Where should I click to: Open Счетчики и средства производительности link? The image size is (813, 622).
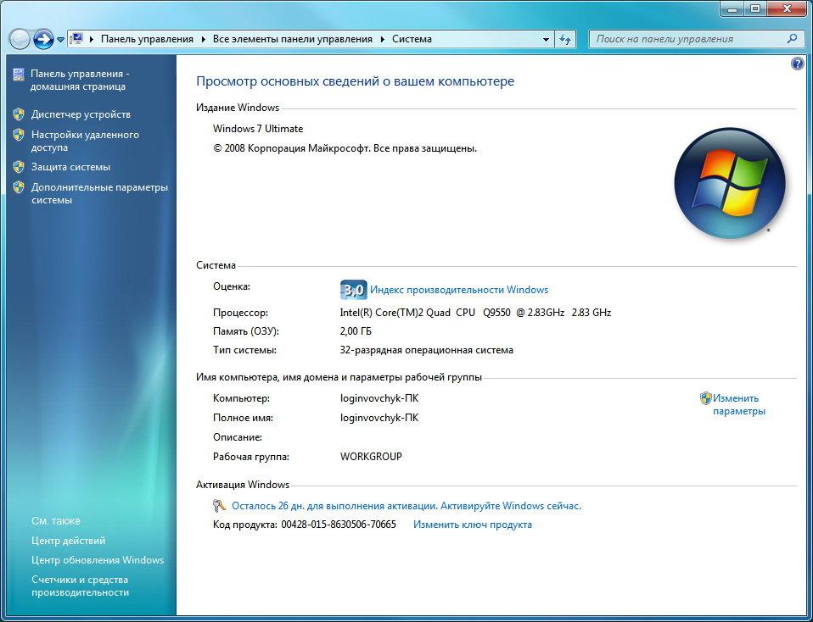80,586
